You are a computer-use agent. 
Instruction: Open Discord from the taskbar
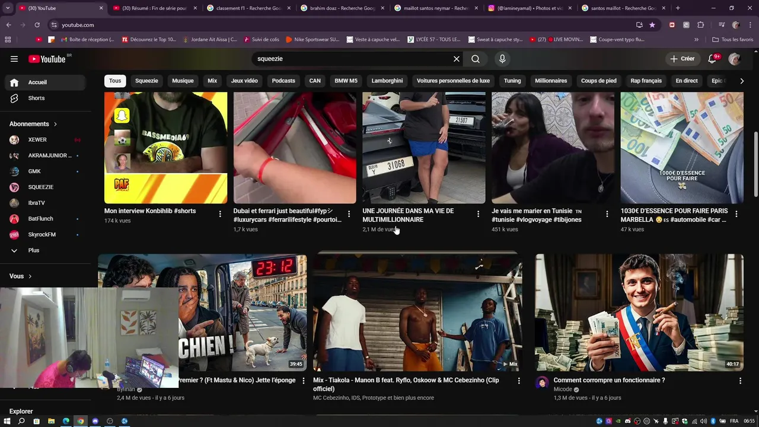click(x=95, y=421)
